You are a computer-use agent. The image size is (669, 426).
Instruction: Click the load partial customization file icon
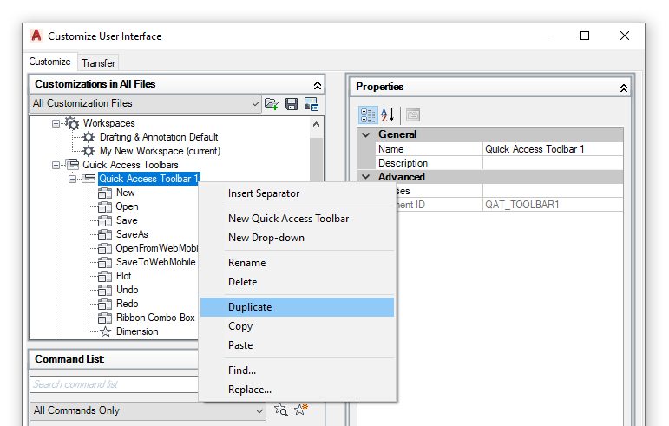click(272, 104)
